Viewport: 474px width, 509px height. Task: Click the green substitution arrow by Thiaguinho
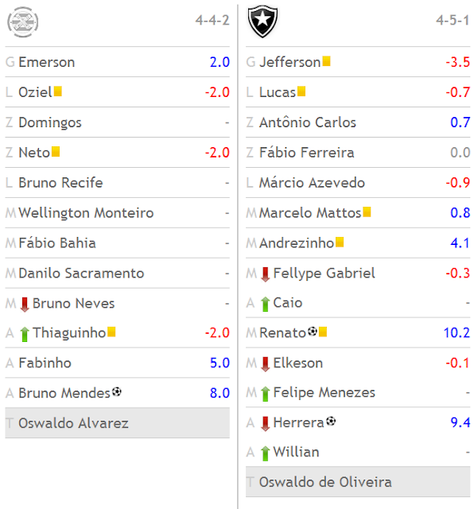25,334
